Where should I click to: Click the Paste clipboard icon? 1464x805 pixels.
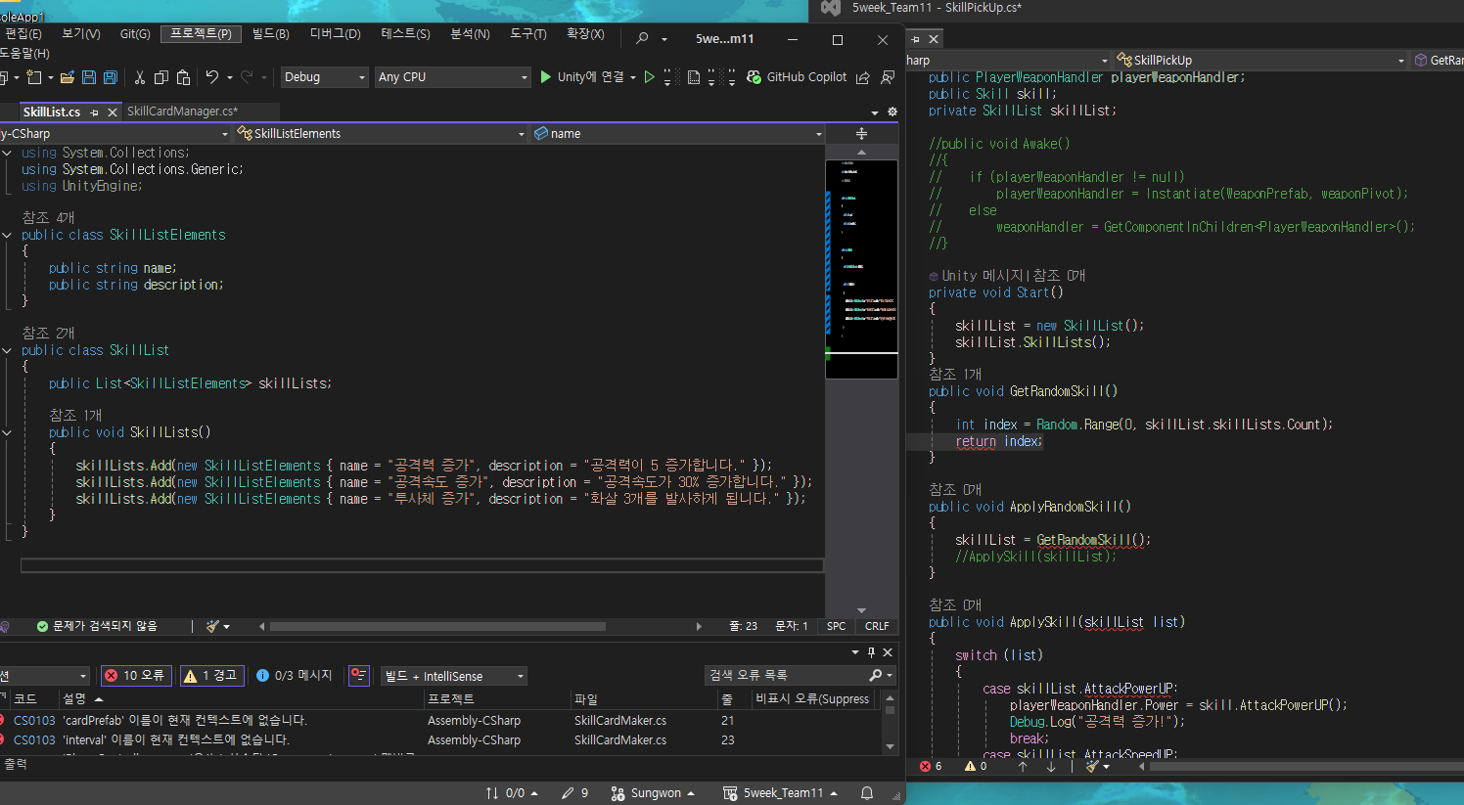pos(183,77)
